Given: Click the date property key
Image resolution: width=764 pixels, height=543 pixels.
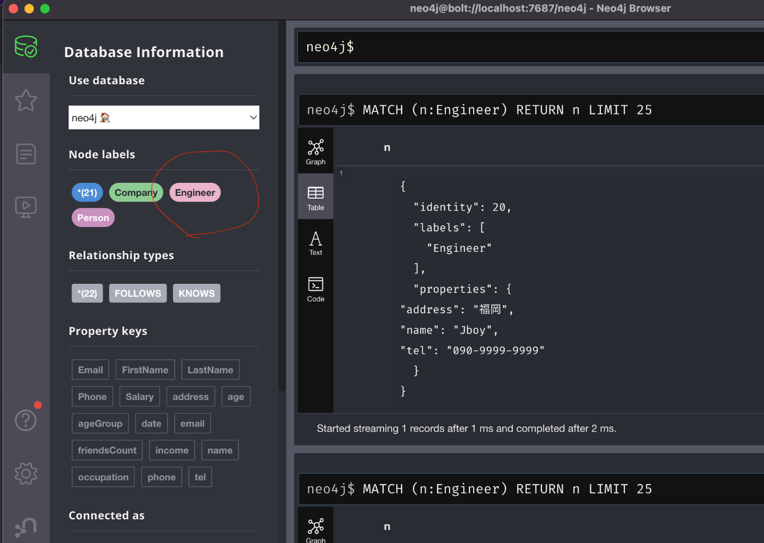Looking at the screenshot, I should [x=151, y=423].
